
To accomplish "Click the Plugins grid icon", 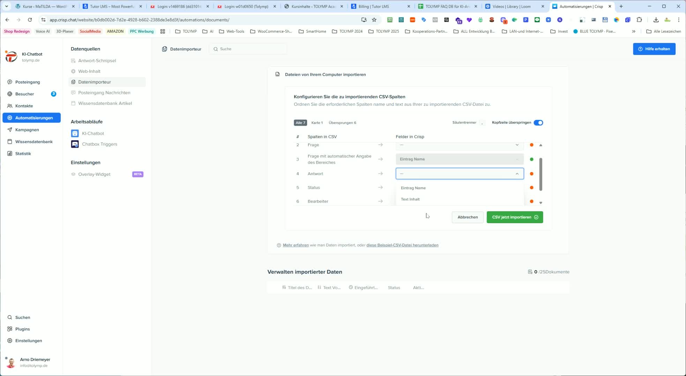I will [10, 329].
